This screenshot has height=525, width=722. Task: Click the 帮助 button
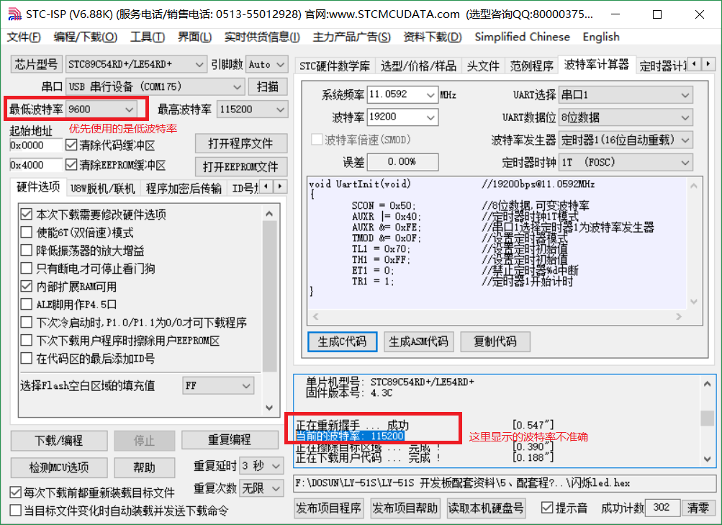point(145,468)
